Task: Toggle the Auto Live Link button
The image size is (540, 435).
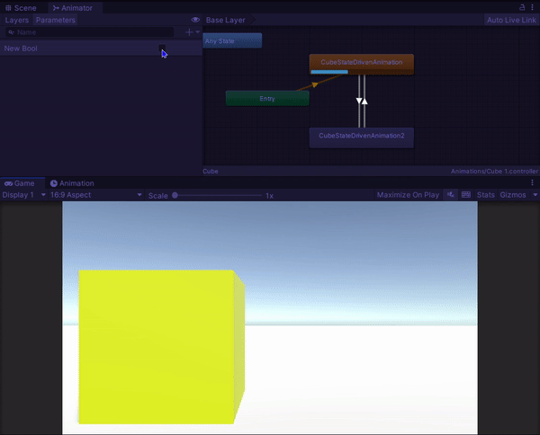Action: point(511,20)
